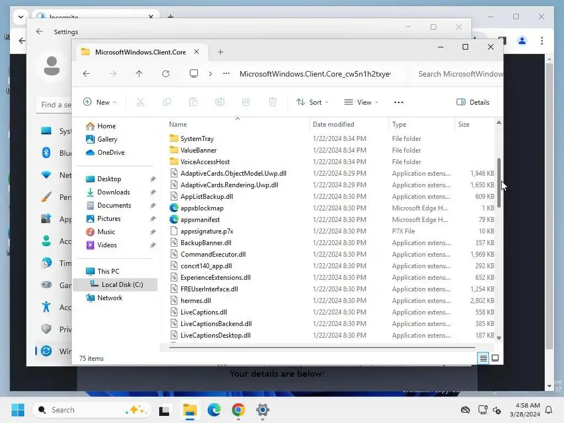Add a new File Explorer tab
The width and height of the screenshot is (564, 423).
point(220,52)
